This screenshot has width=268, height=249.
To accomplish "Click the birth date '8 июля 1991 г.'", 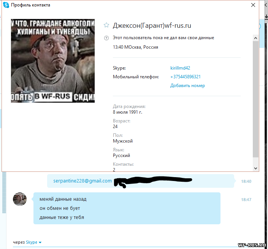I will [127, 112].
